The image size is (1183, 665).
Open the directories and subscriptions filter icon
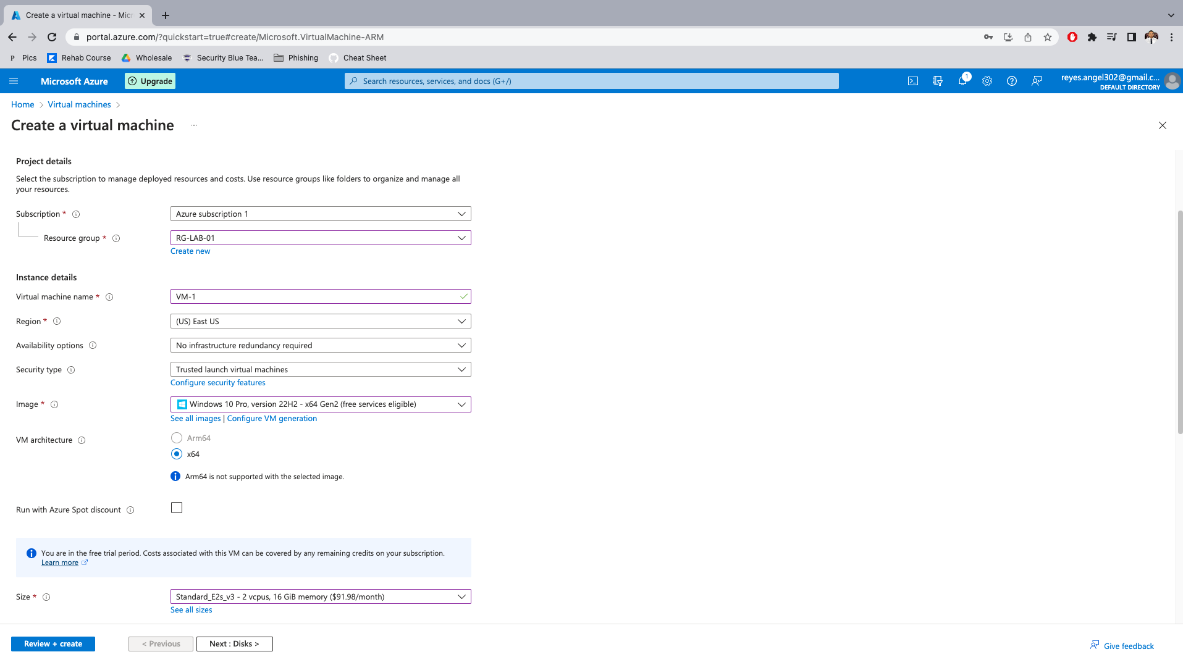click(x=938, y=81)
